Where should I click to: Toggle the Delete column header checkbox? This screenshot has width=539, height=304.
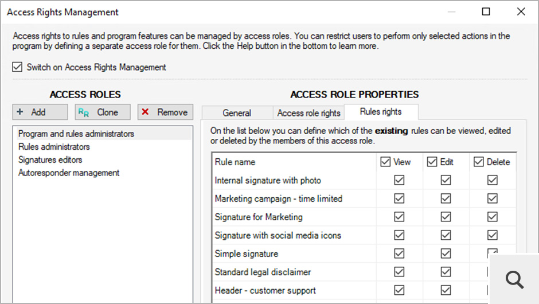(479, 162)
